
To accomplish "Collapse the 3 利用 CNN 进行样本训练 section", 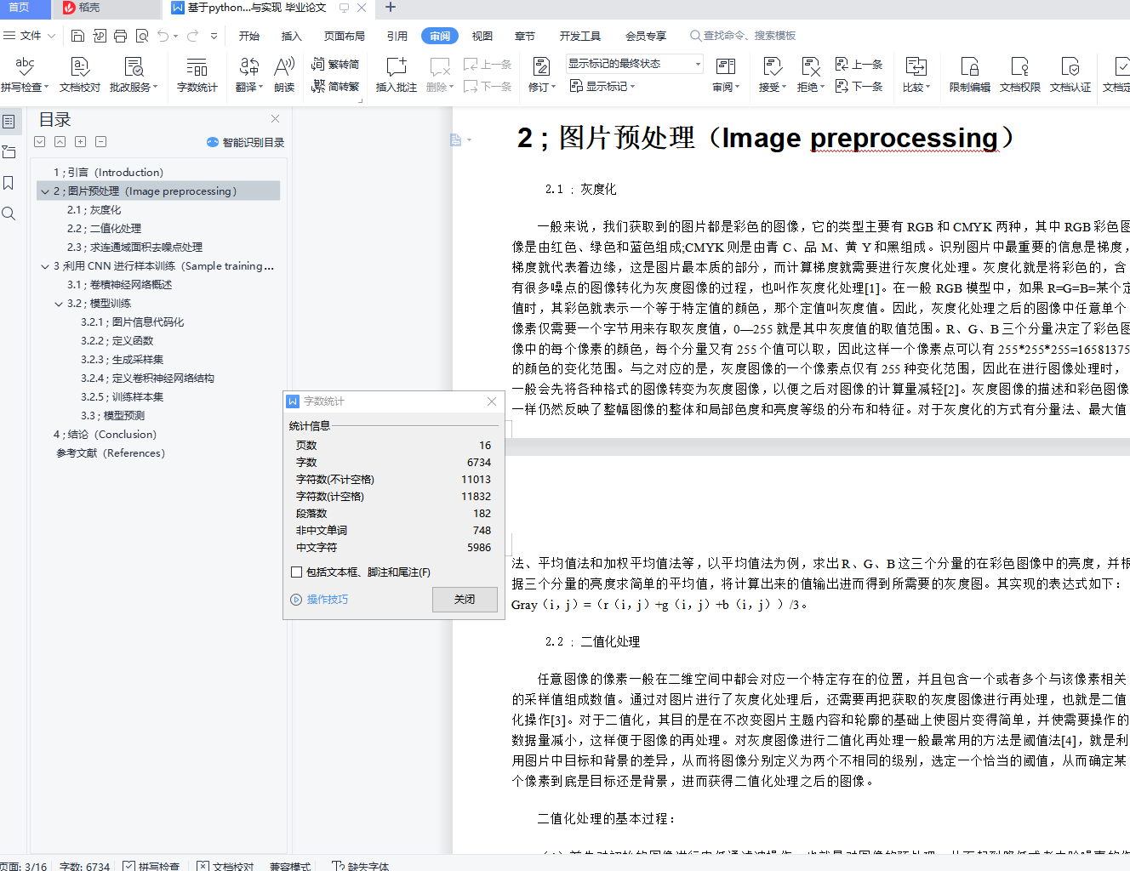I will pos(45,266).
